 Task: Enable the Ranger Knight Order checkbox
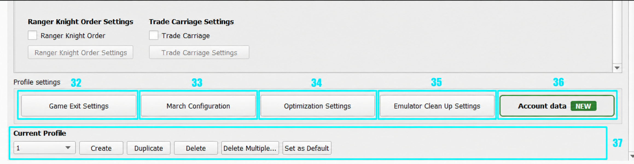pyautogui.click(x=33, y=35)
